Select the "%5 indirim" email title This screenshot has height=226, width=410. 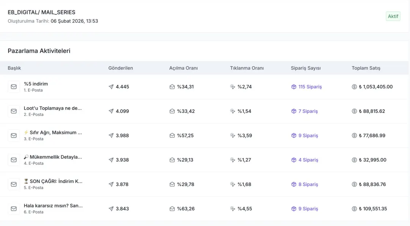(x=36, y=84)
